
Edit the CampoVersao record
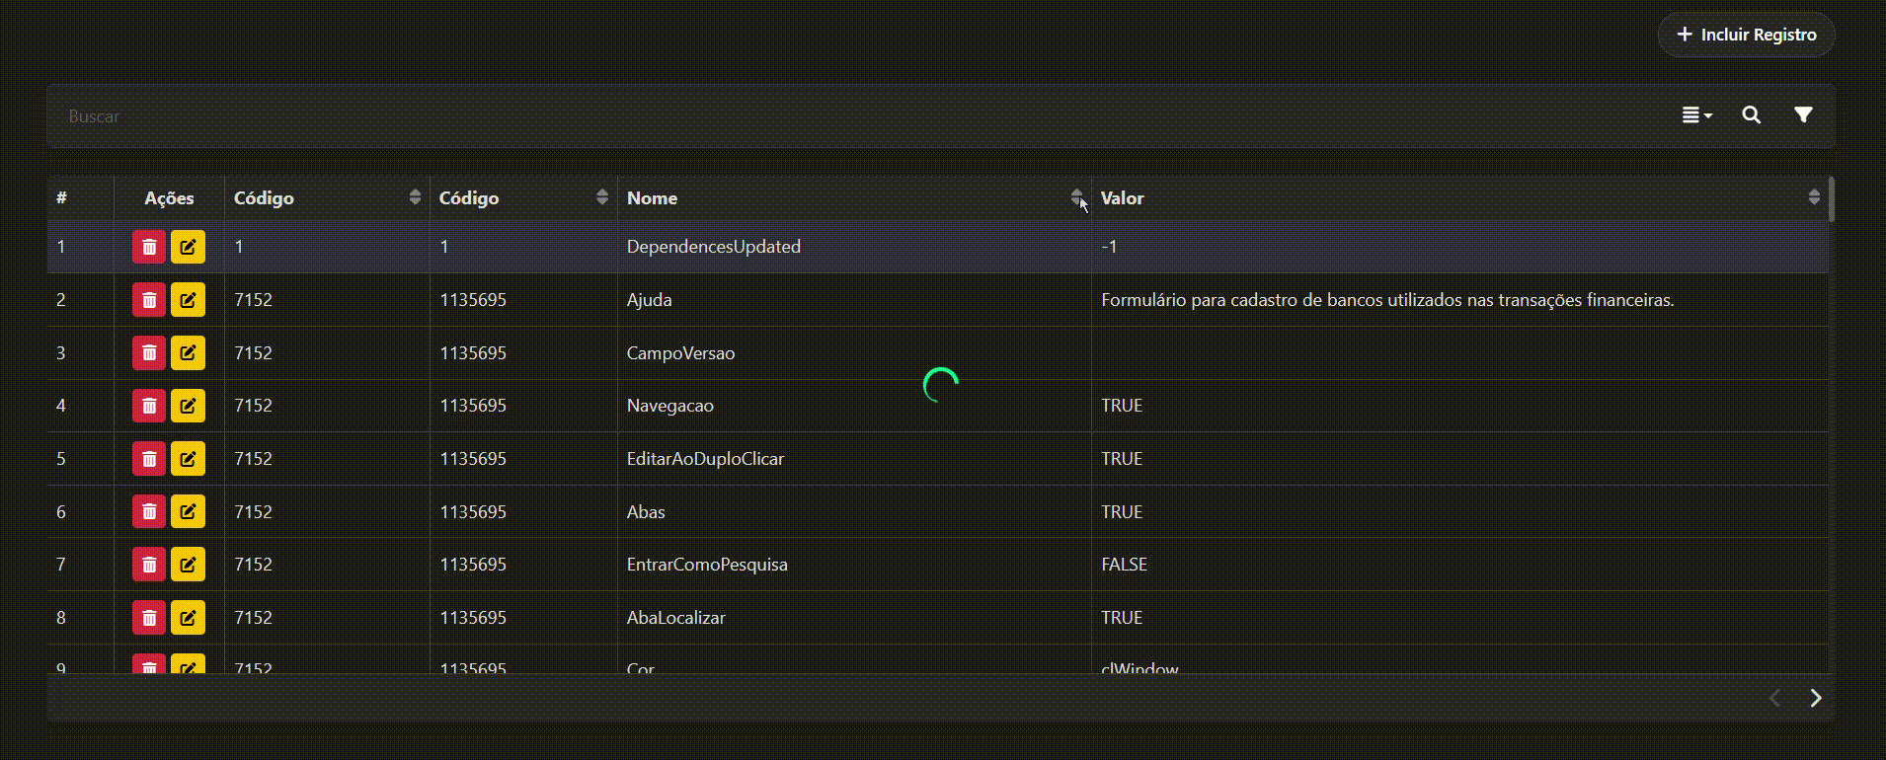(188, 353)
